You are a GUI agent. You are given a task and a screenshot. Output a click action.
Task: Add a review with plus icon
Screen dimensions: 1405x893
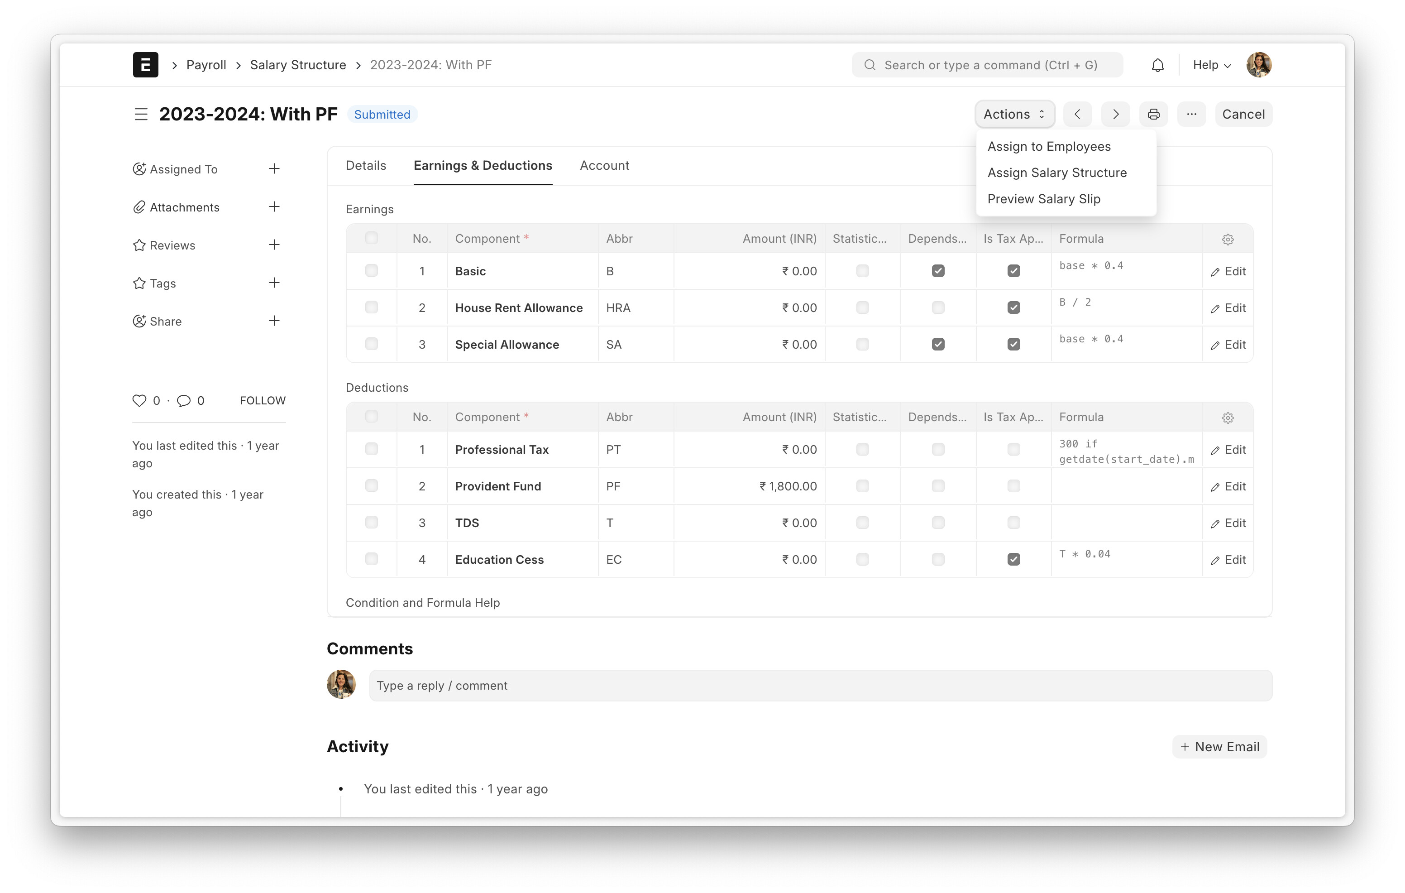pos(274,245)
